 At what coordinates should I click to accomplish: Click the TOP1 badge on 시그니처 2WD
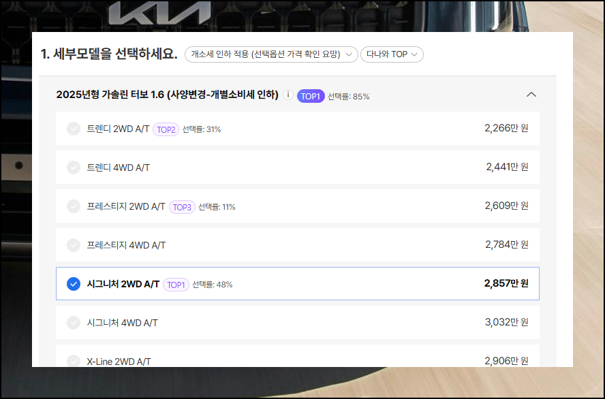pyautogui.click(x=176, y=285)
